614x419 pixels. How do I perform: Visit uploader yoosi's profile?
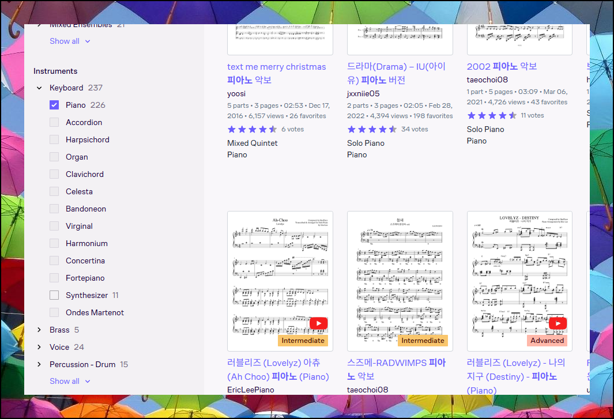(x=236, y=93)
